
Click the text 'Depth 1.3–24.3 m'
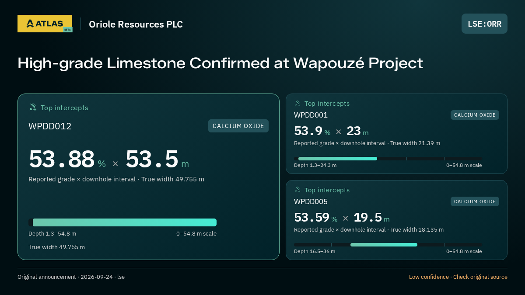315,165
